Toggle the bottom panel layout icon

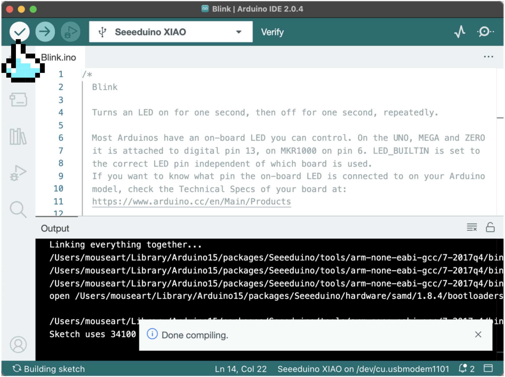pos(488,368)
